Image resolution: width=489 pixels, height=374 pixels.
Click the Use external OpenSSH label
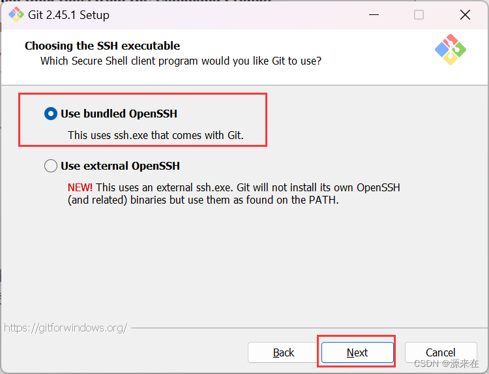point(120,166)
